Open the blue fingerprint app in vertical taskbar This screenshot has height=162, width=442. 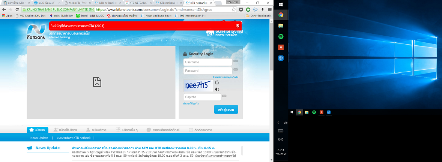tap(281, 58)
